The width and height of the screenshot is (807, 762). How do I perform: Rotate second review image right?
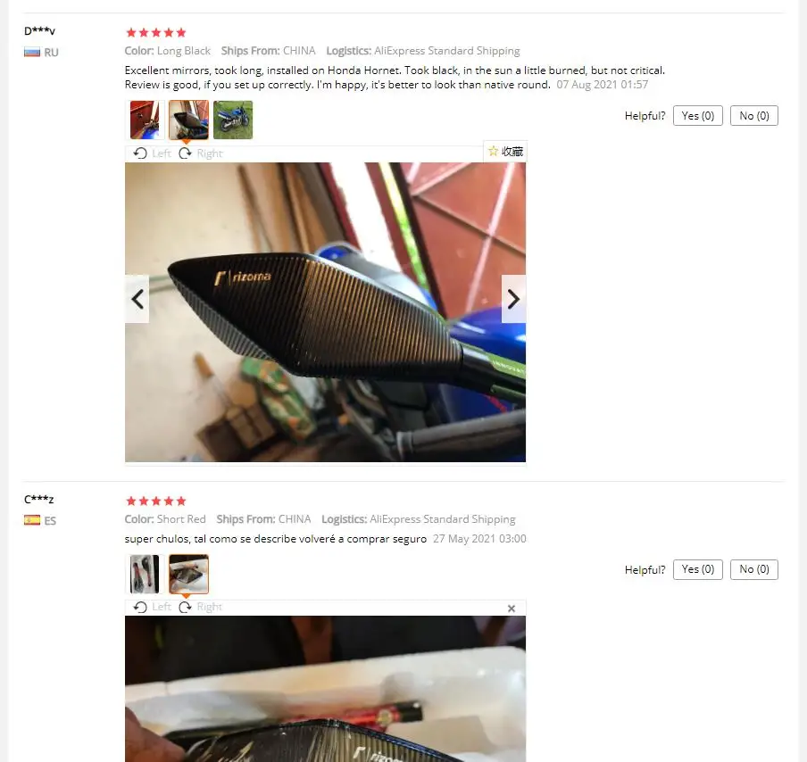click(201, 607)
